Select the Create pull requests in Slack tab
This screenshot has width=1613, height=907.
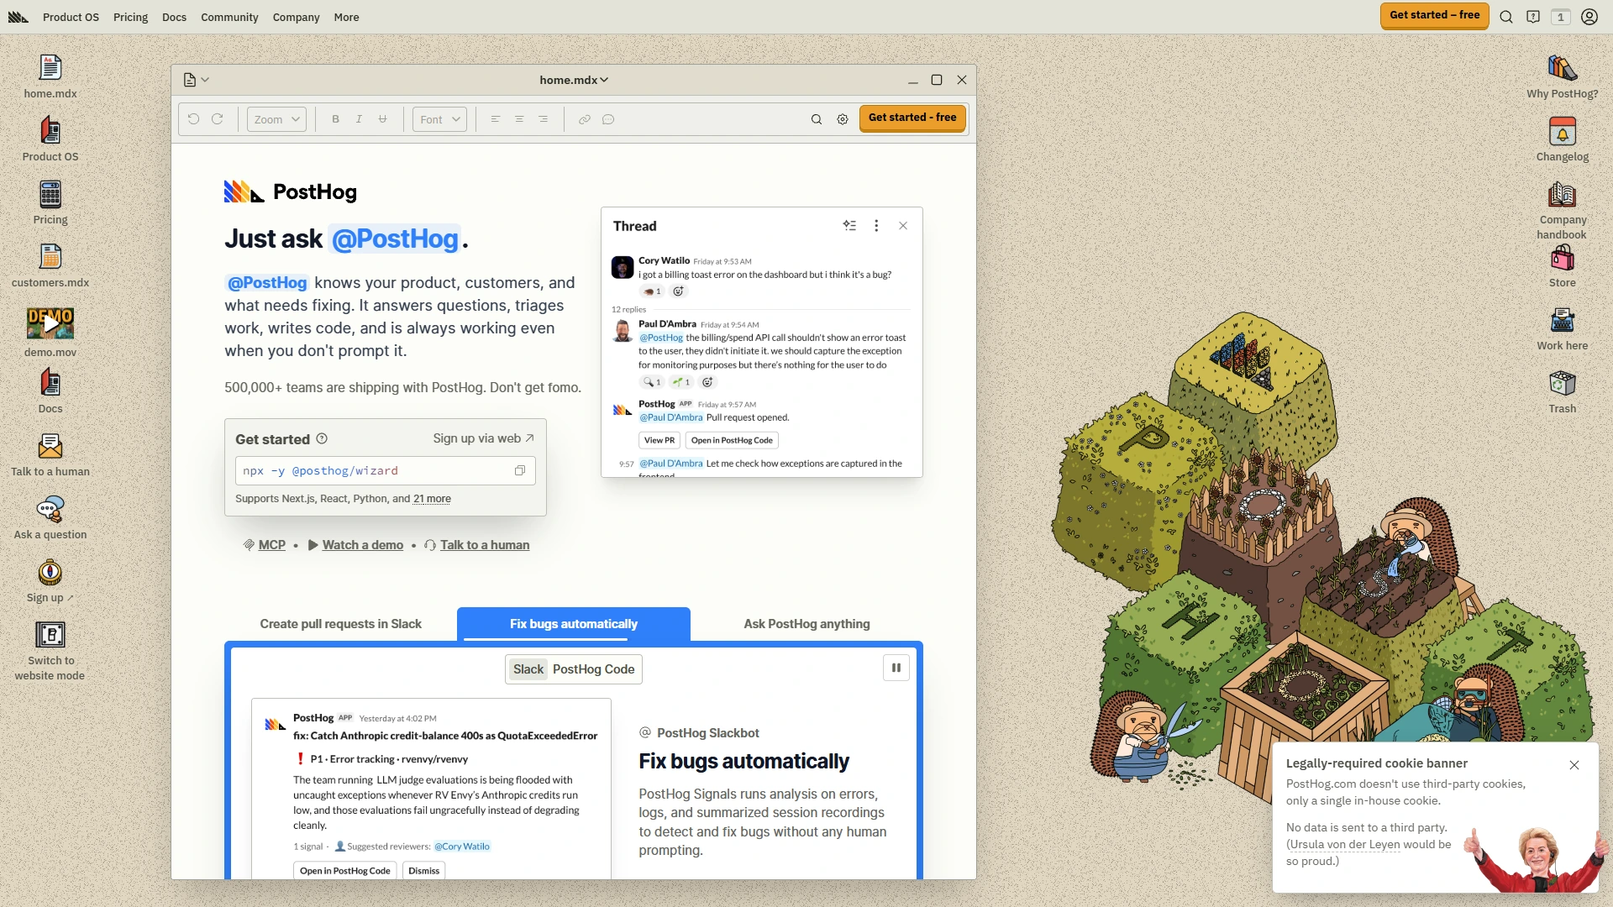click(x=340, y=624)
